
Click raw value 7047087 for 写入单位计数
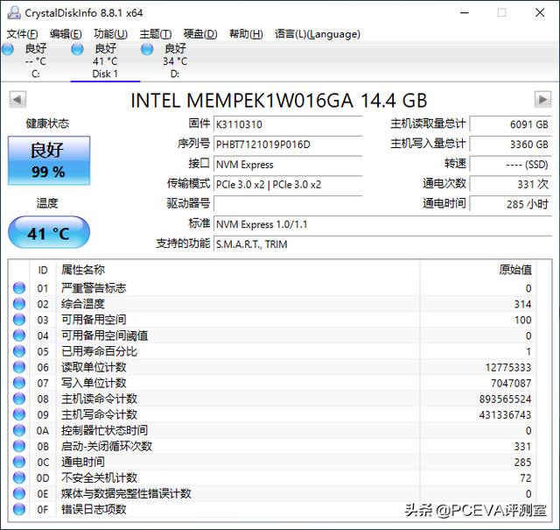(511, 383)
